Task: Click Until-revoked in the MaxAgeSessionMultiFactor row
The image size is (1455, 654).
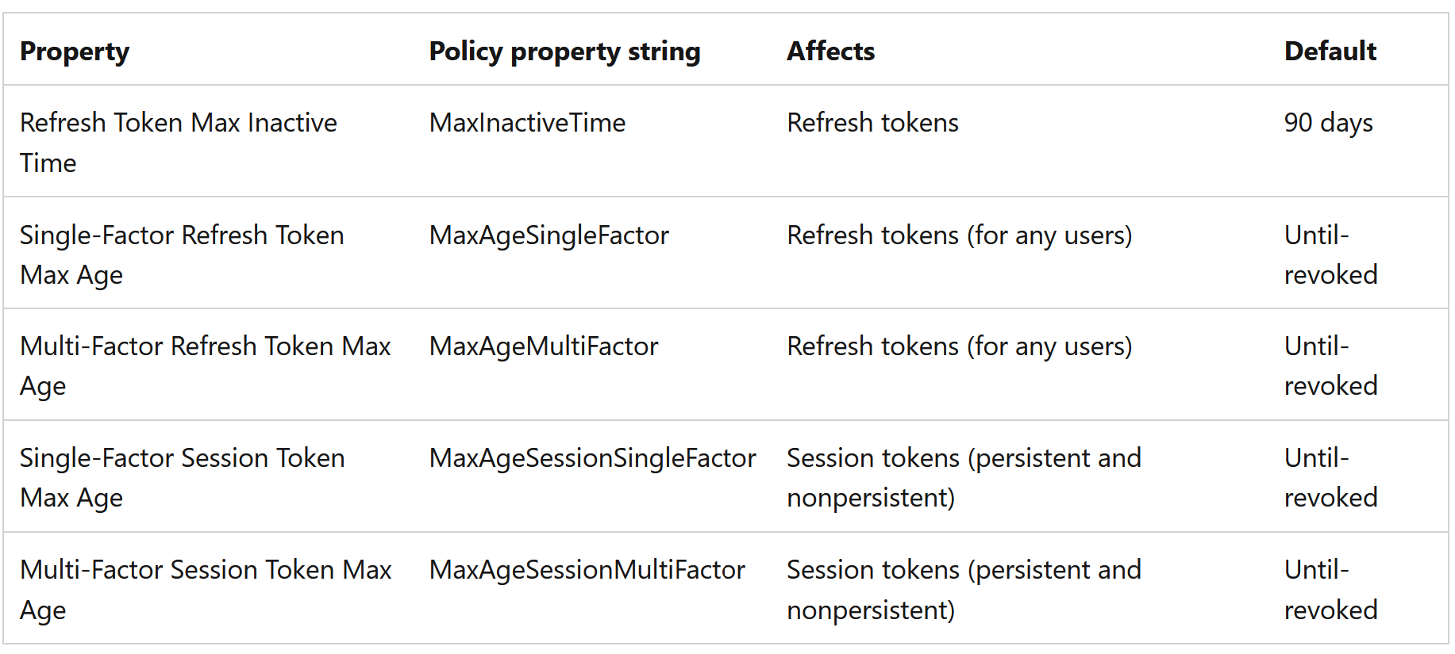Action: click(1330, 590)
